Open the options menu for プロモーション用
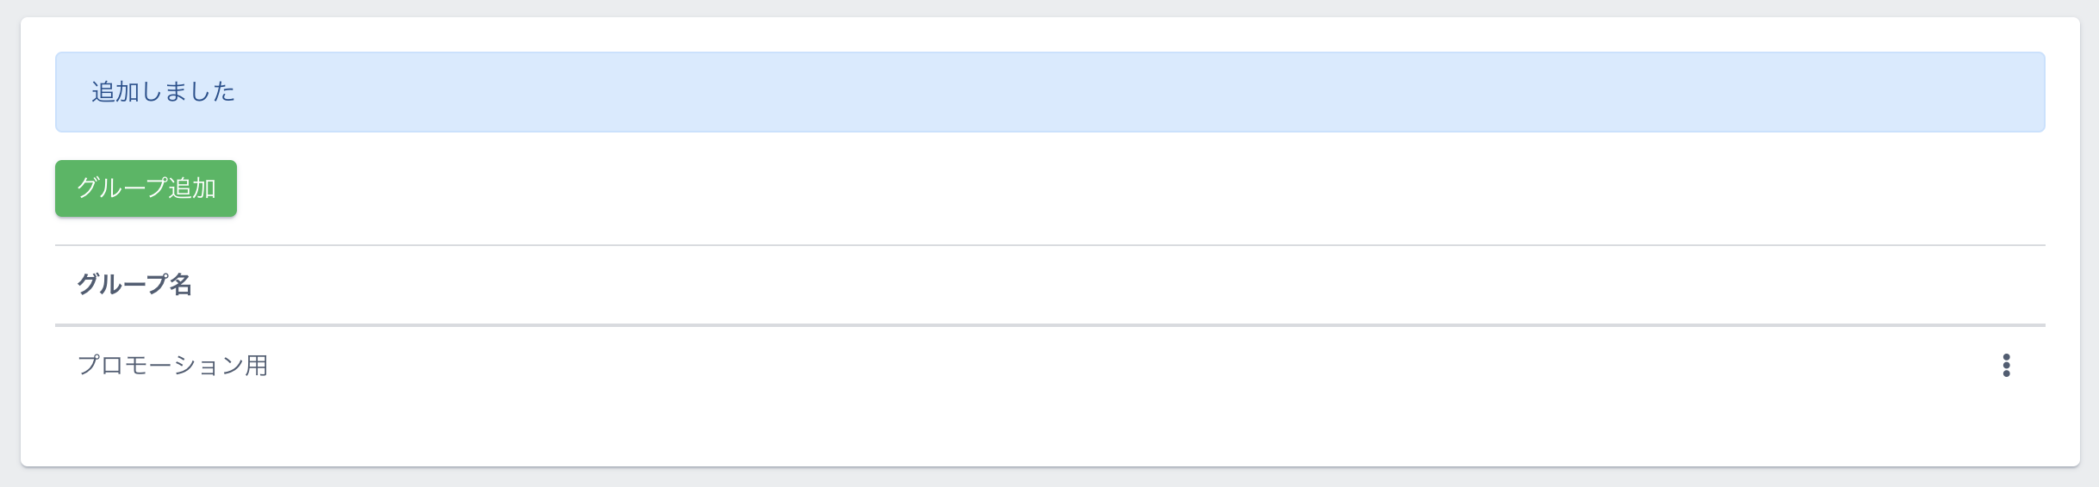Screen dimensions: 2099x487 coord(2006,366)
